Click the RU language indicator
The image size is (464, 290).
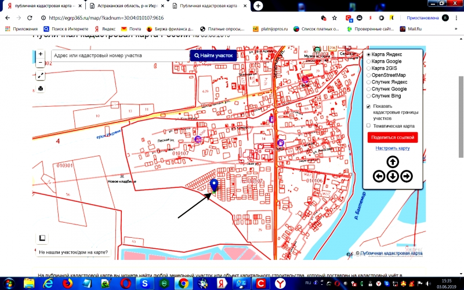coord(308,284)
